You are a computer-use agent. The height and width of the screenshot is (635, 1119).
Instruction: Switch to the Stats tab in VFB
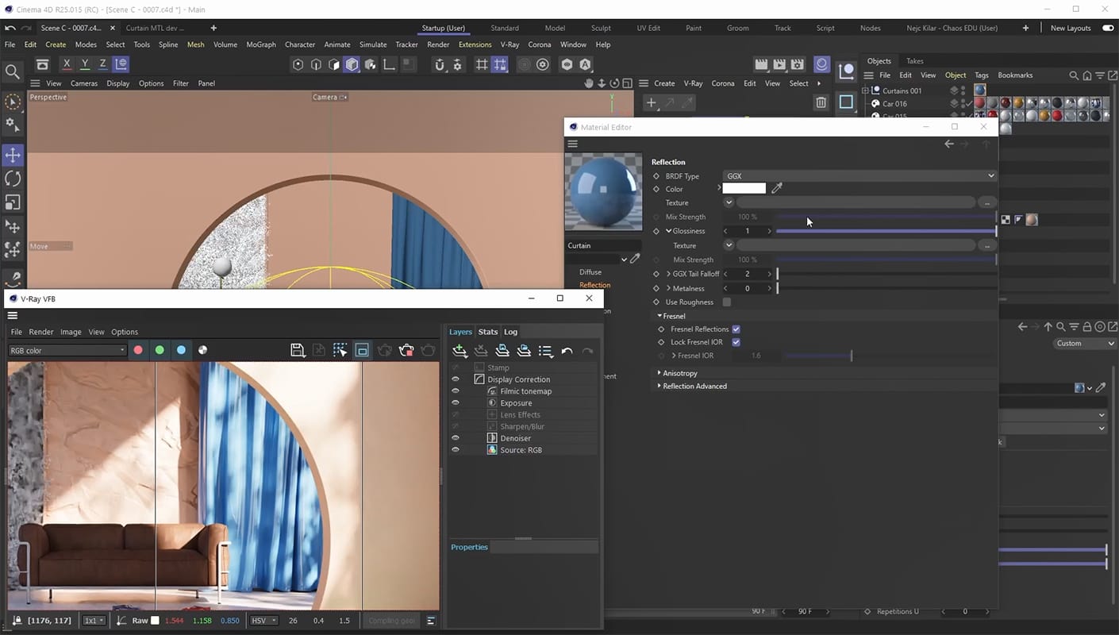(488, 332)
